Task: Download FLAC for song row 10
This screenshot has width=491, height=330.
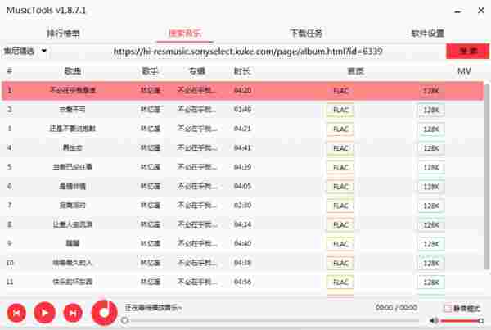Action: point(340,263)
